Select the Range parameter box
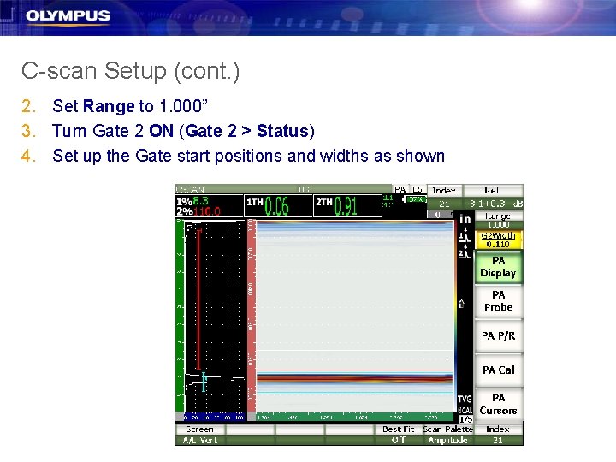 499,221
